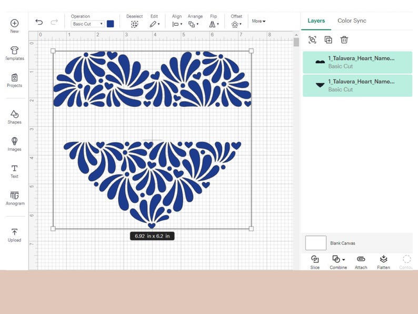Switch to the Color Sync tab
The width and height of the screenshot is (418, 314).
click(x=352, y=21)
